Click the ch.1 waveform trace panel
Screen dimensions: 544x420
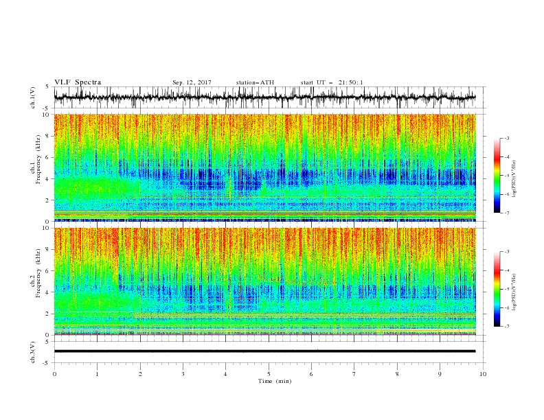[x=270, y=97]
